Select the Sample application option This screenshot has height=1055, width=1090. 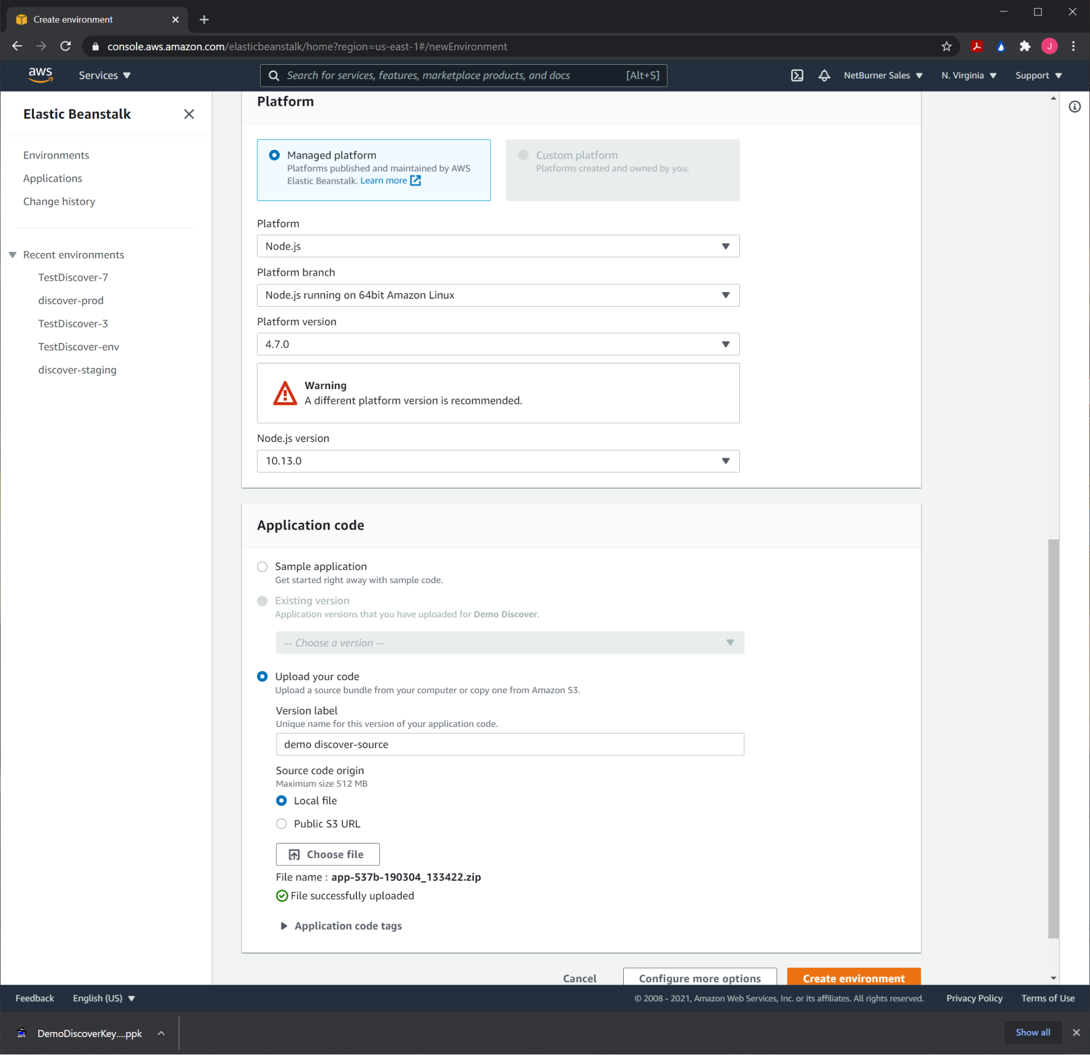pyautogui.click(x=262, y=566)
